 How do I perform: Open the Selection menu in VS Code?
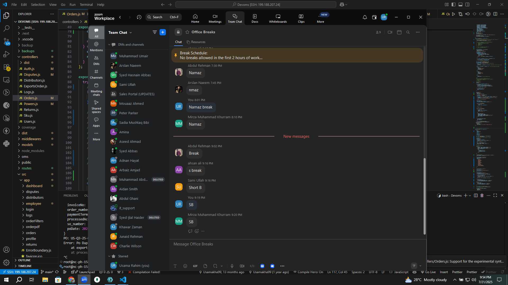[38, 4]
